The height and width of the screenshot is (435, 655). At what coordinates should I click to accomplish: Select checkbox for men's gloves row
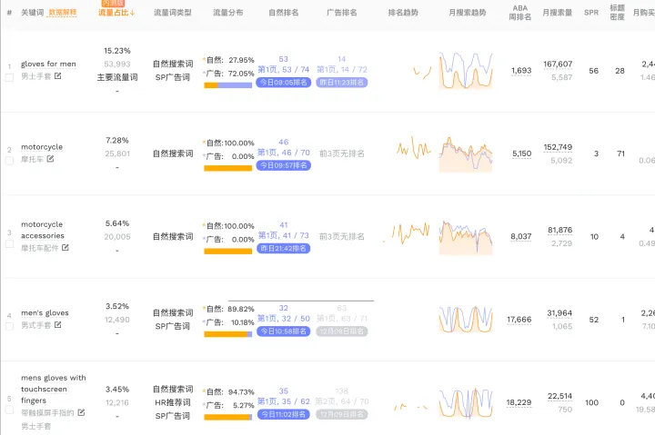click(x=9, y=327)
